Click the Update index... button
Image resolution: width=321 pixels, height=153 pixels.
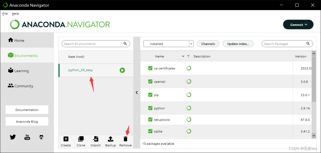click(x=238, y=44)
